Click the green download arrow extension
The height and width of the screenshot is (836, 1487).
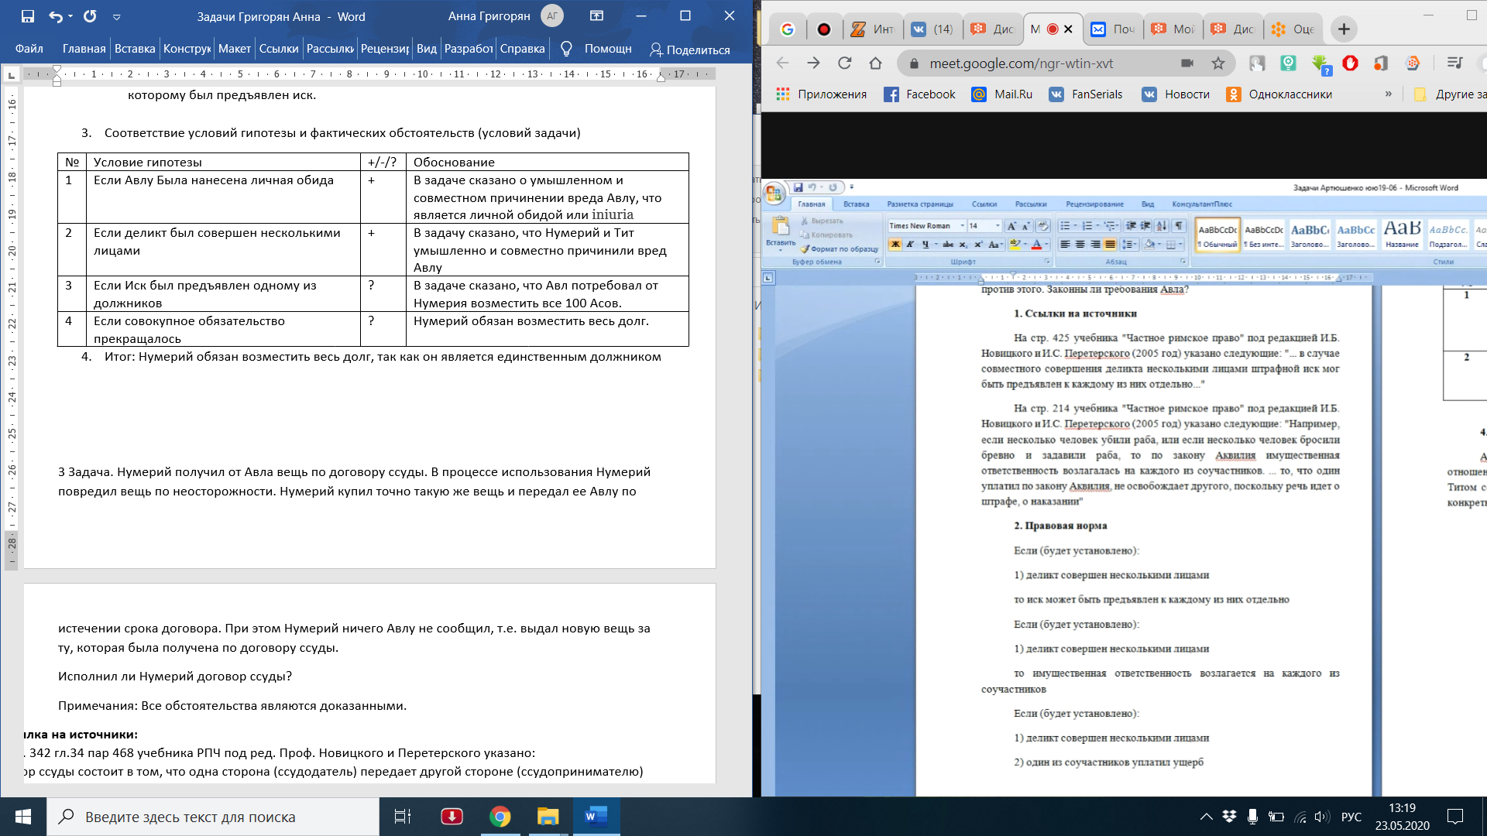[x=1320, y=63]
